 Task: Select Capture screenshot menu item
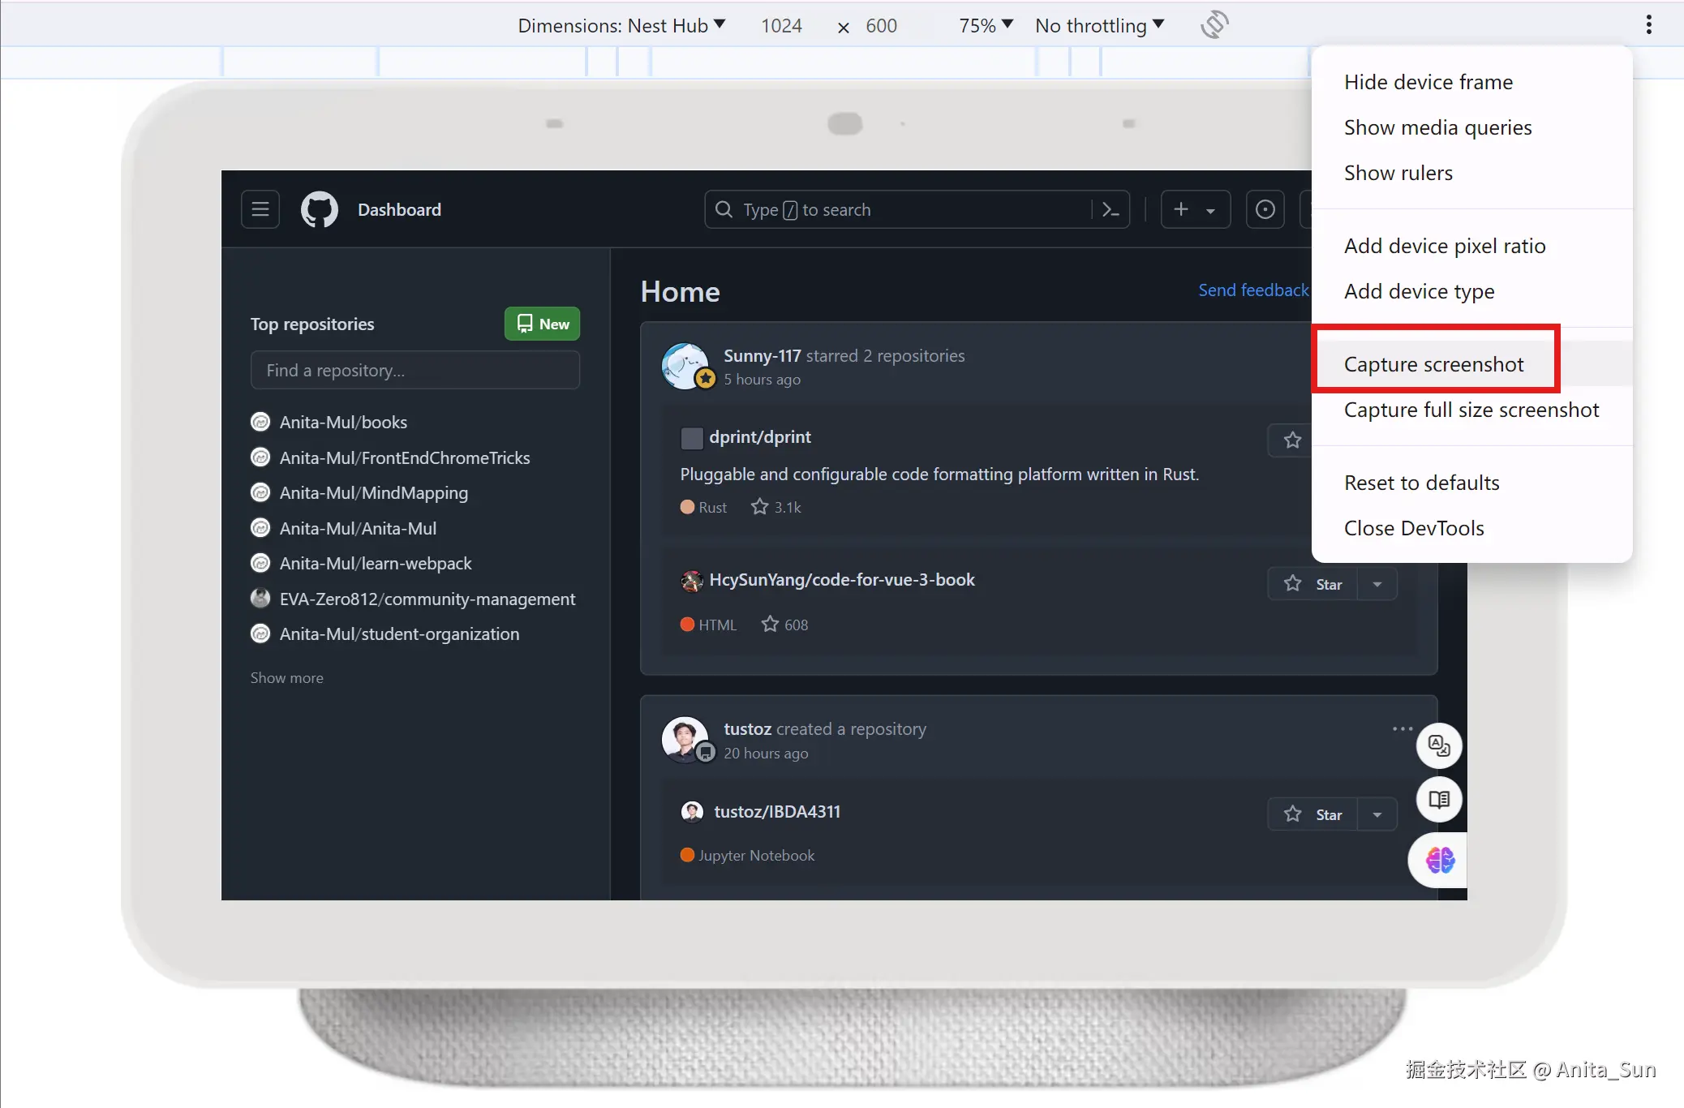click(x=1433, y=365)
